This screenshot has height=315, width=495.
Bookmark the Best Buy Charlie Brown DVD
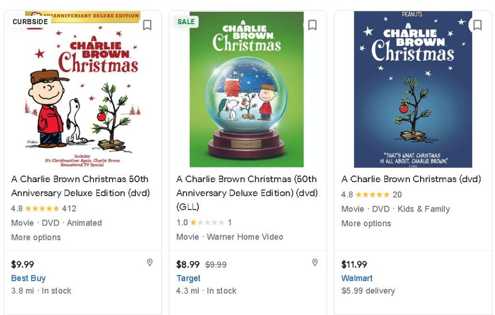coord(147,25)
